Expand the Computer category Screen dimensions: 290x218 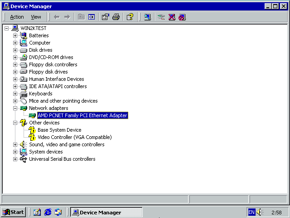click(x=15, y=43)
